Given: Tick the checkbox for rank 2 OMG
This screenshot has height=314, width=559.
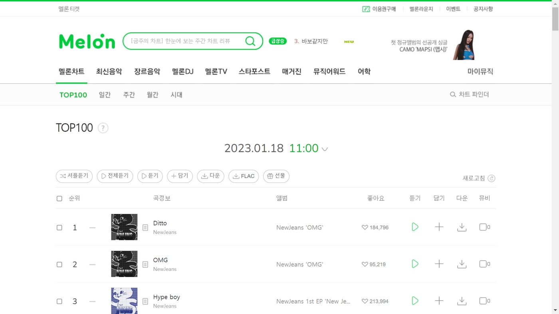Looking at the screenshot, I should (59, 265).
